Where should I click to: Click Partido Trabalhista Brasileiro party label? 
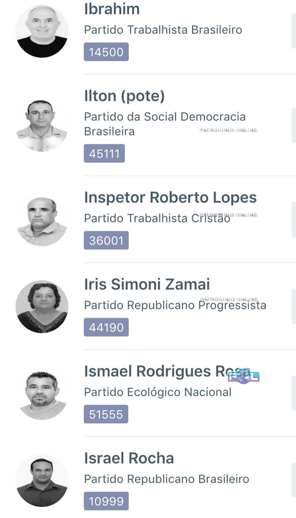coord(163,30)
